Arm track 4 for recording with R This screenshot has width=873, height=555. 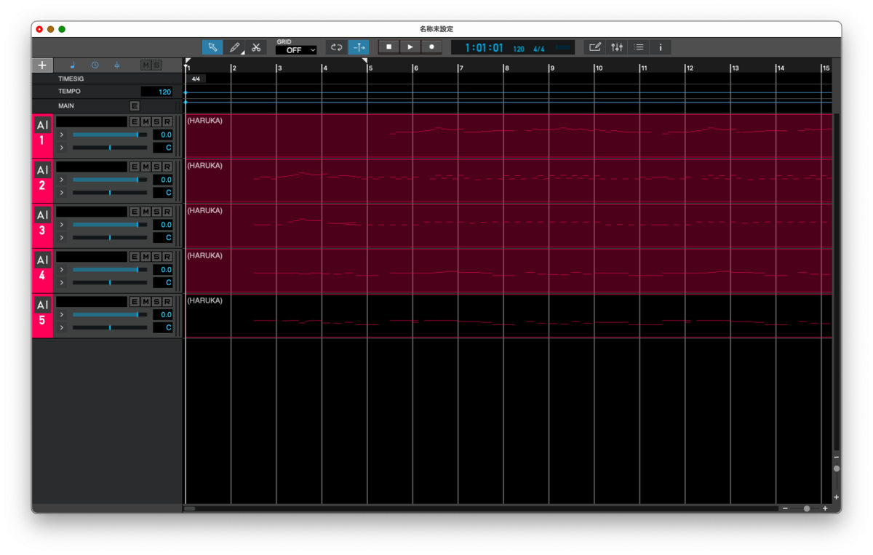tap(167, 257)
